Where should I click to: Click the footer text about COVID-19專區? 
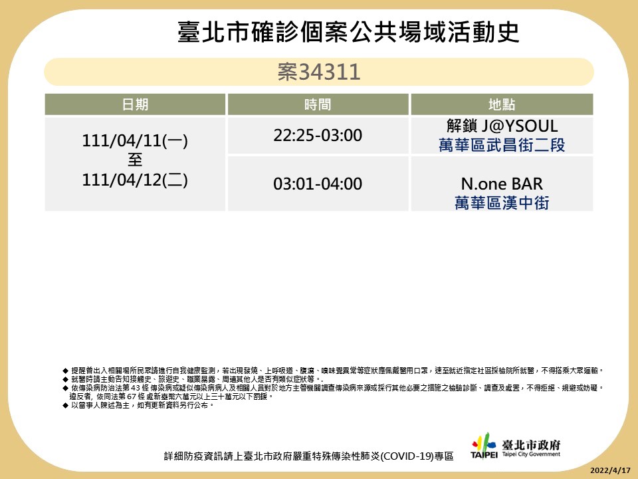pos(309,456)
